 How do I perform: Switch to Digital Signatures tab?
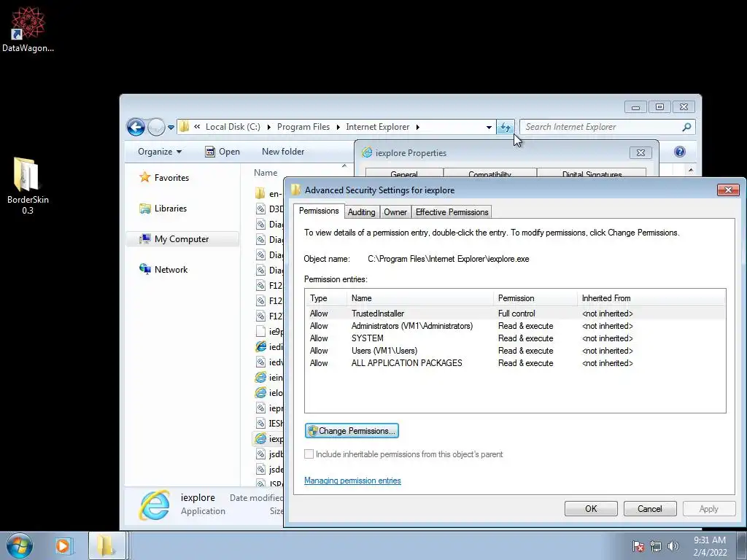(592, 174)
